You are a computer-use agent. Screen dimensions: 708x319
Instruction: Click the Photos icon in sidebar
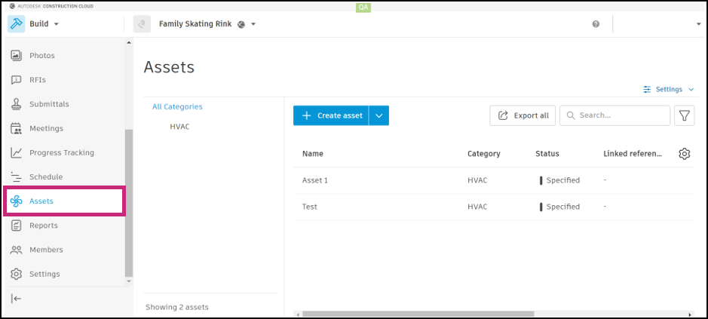click(16, 56)
